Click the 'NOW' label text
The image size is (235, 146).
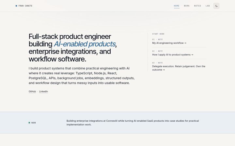[34, 123]
